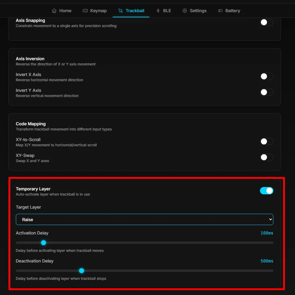Disable the Temporary Layer toggle
The image size is (295, 295).
point(266,191)
